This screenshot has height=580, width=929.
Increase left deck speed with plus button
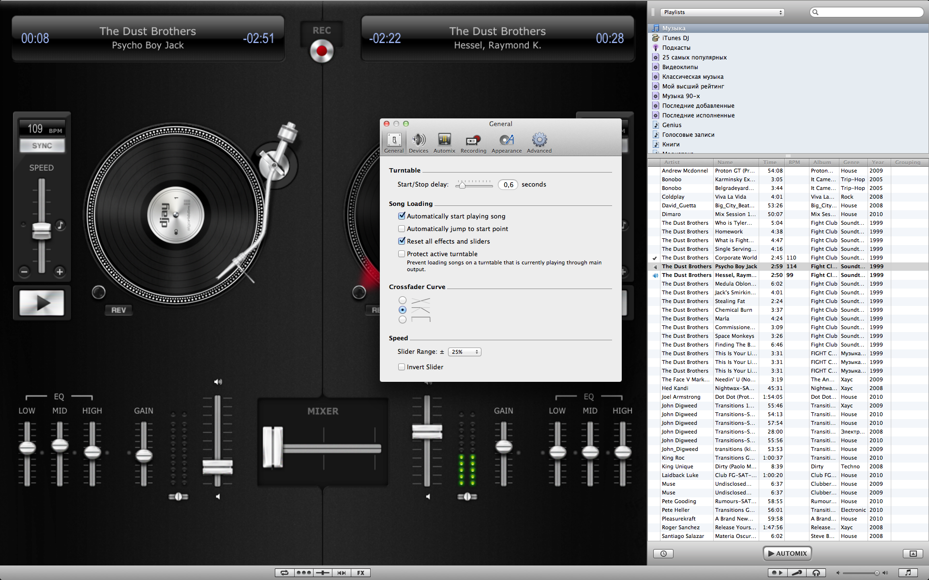60,272
